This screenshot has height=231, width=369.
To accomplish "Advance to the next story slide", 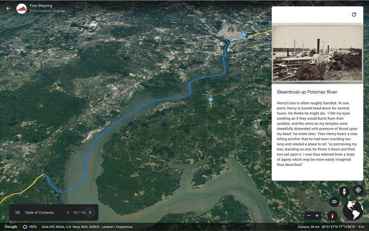I will (90, 212).
